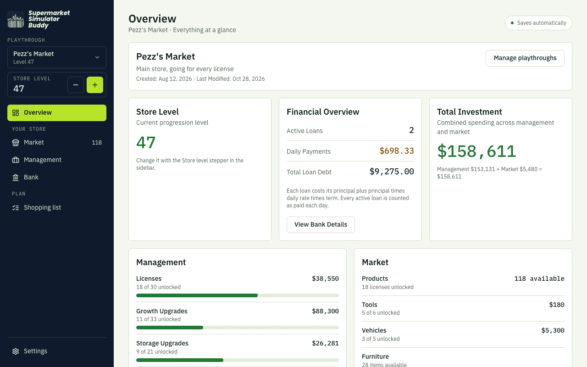The image size is (587, 367).
Task: Navigate to Management in sidebar
Action: click(x=57, y=160)
